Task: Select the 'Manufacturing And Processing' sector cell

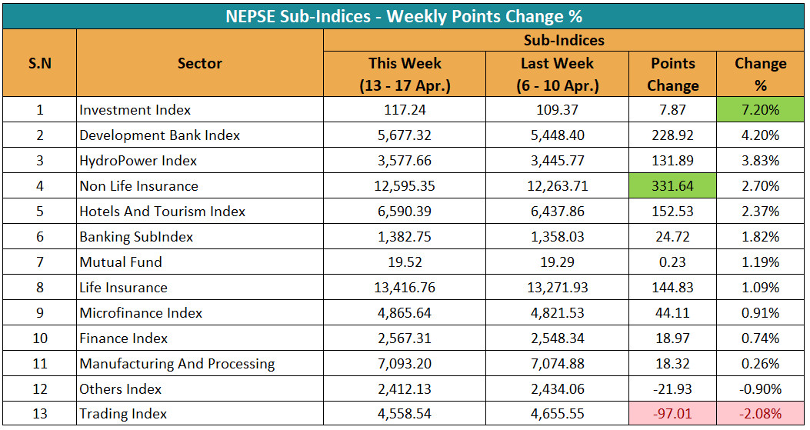Action: pos(177,364)
